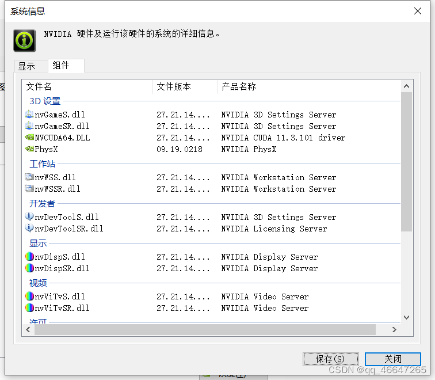Click the 关闭 button

[x=393, y=359]
